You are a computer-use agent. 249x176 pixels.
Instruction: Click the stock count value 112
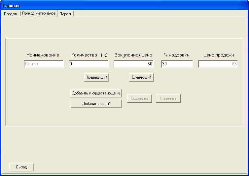pos(104,55)
